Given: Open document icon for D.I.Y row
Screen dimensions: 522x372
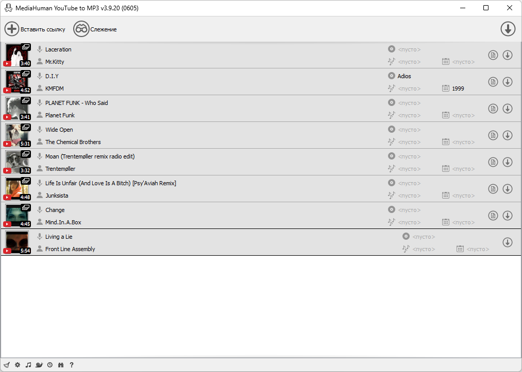Looking at the screenshot, I should pos(493,82).
